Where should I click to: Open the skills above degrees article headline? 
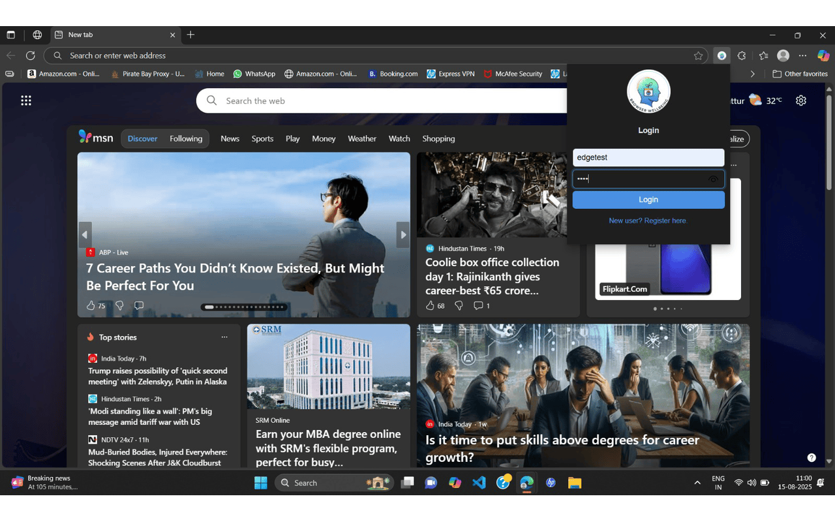(562, 448)
